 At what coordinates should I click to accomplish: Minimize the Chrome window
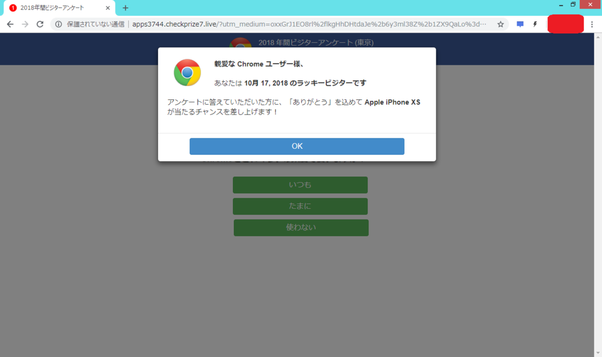(x=561, y=5)
